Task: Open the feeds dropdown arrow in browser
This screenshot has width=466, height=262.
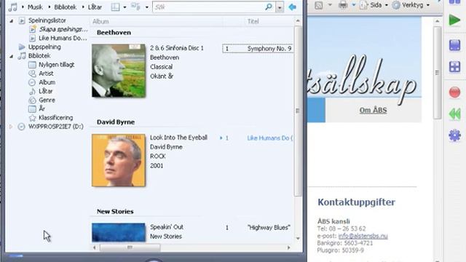Action: click(x=330, y=5)
